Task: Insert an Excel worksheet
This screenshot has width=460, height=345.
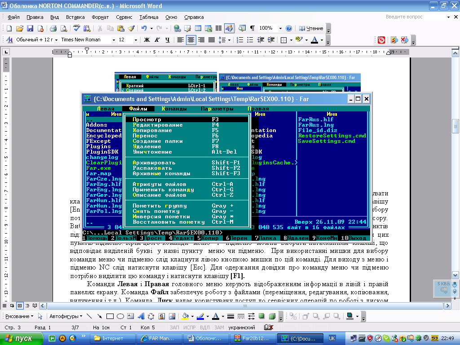Action: click(x=208, y=28)
